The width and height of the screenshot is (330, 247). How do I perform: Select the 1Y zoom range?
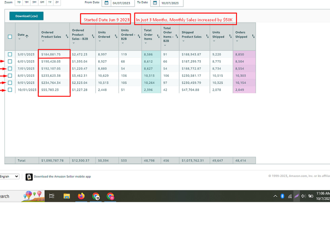coord(50,2)
